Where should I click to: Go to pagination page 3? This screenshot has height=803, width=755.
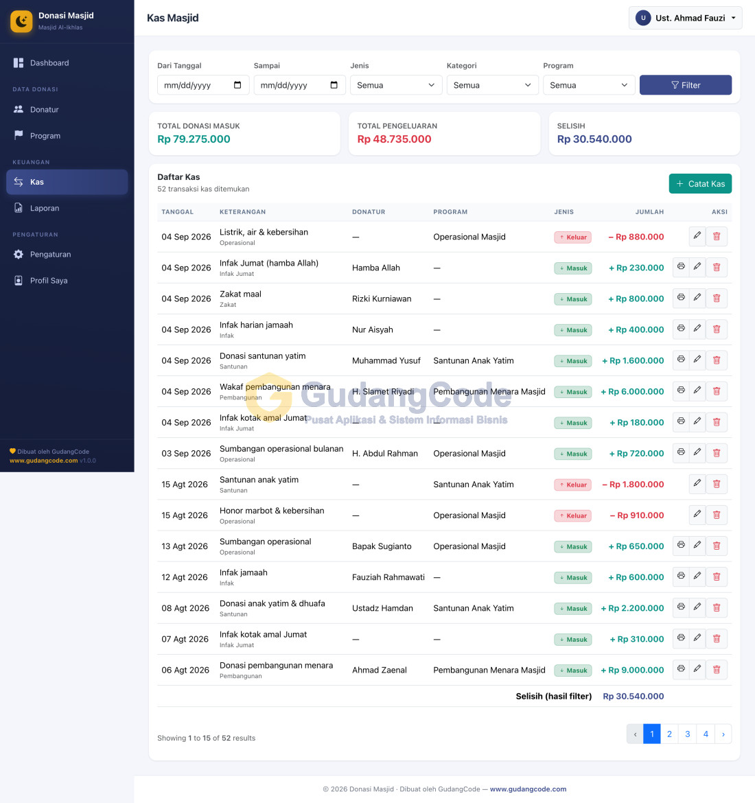pyautogui.click(x=687, y=734)
